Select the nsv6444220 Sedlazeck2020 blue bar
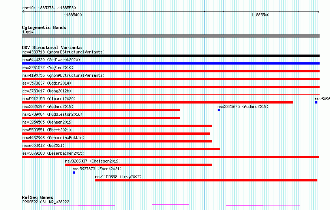 (171, 63)
